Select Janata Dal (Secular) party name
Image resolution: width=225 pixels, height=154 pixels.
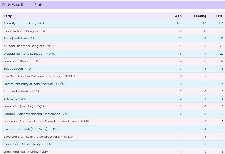[x=24, y=106]
